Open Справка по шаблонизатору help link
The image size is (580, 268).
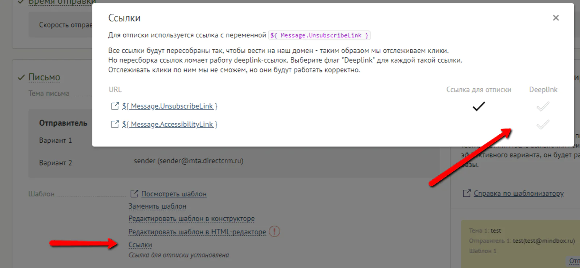pyautogui.click(x=519, y=193)
